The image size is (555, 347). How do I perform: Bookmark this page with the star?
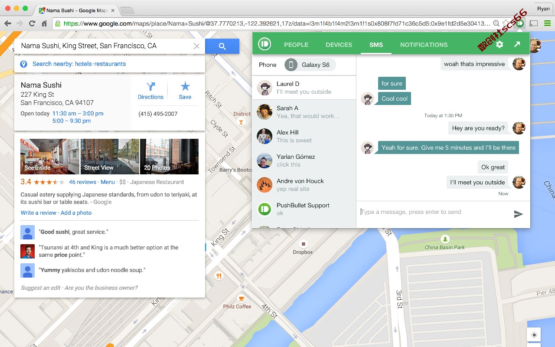coord(506,23)
